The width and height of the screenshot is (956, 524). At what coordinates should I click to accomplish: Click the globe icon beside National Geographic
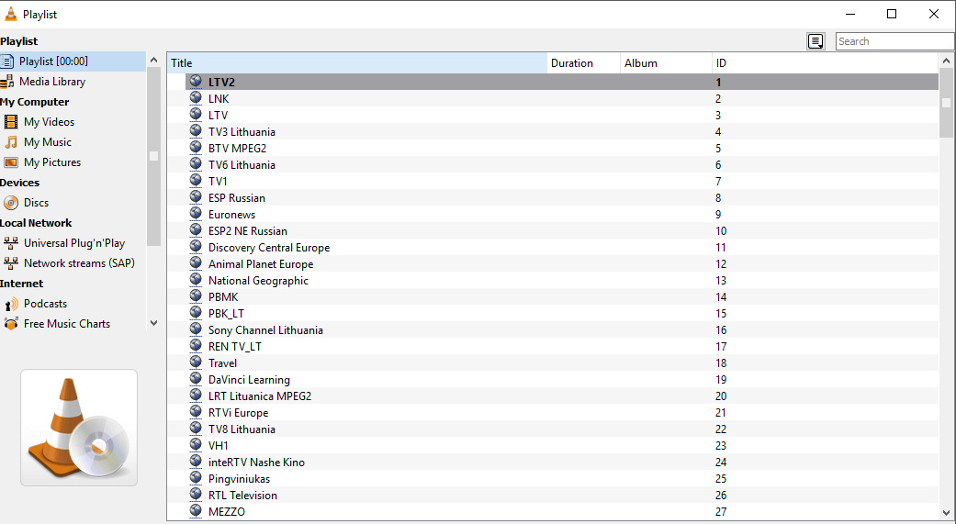pos(196,279)
